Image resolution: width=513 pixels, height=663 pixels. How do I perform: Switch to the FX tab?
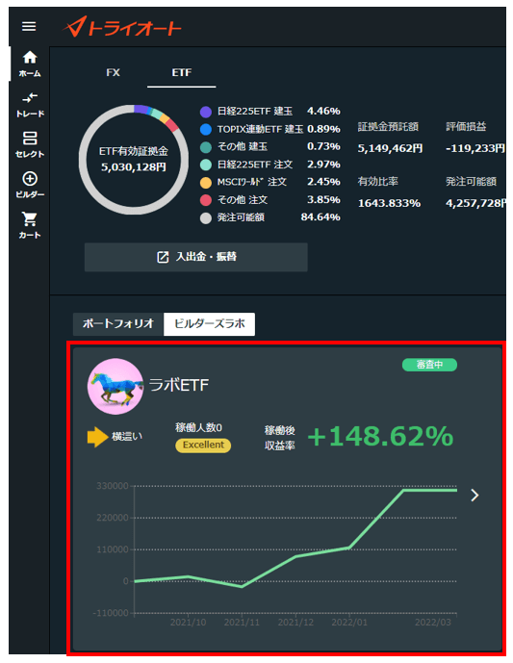click(x=113, y=73)
